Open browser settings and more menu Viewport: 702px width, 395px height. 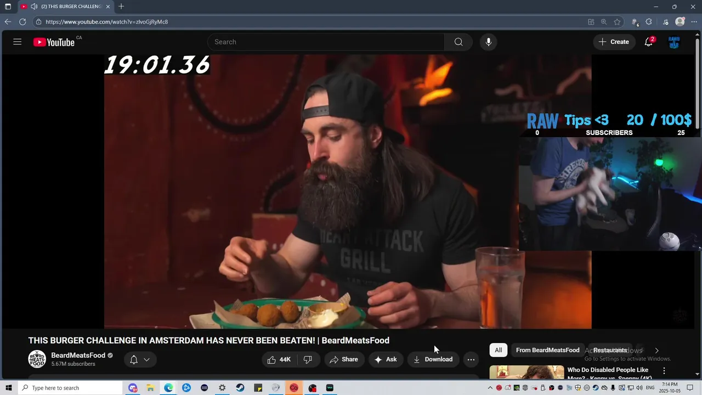pos(694,22)
